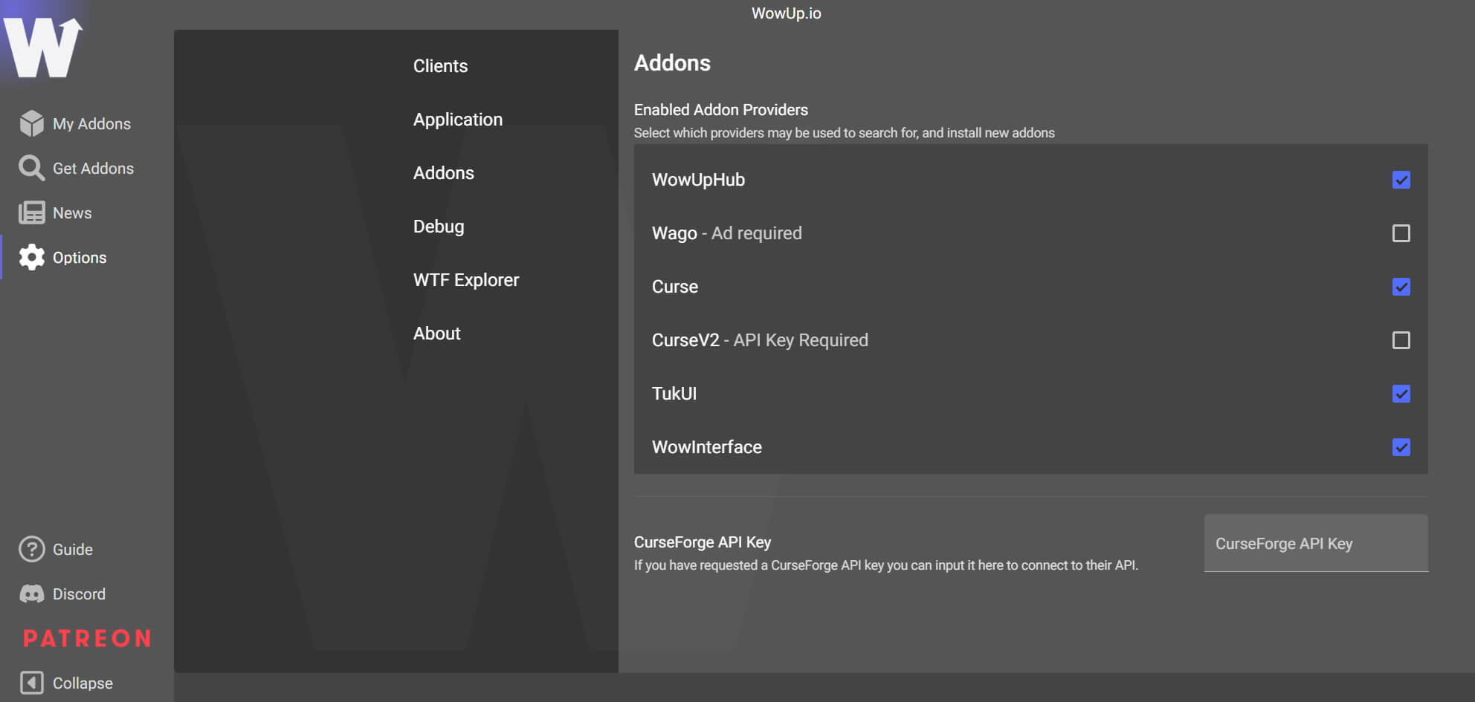Open Get Addons label
The image size is (1475, 702).
click(93, 169)
